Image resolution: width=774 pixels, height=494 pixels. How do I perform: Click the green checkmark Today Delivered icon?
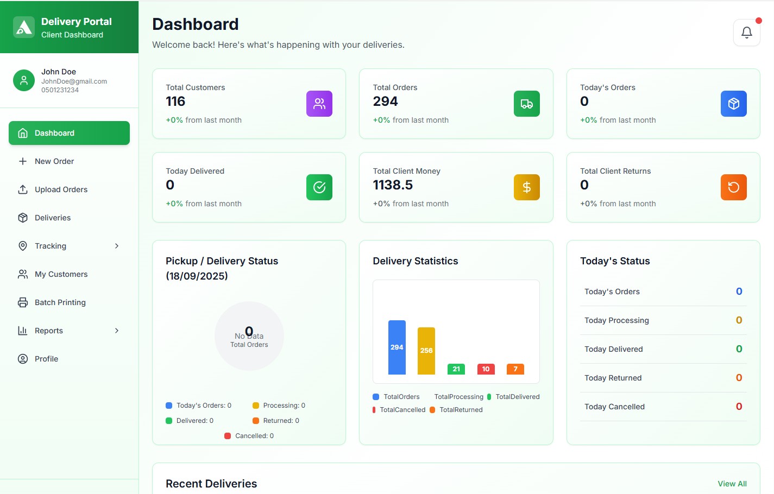[x=319, y=187]
